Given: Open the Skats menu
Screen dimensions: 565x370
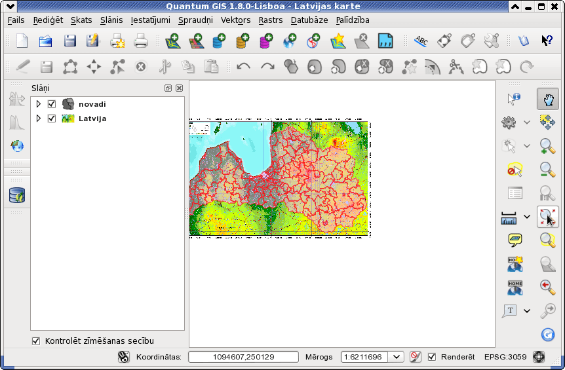Looking at the screenshot, I should tap(81, 20).
